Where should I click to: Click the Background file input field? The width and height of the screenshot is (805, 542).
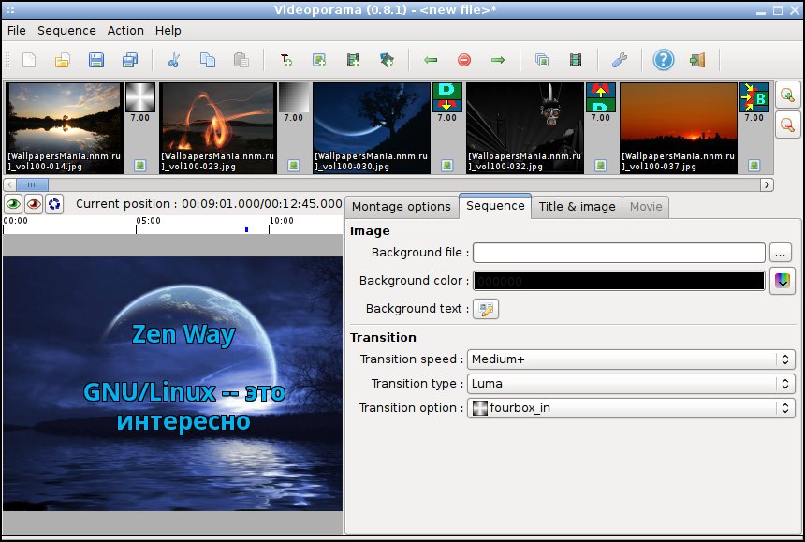coord(619,253)
